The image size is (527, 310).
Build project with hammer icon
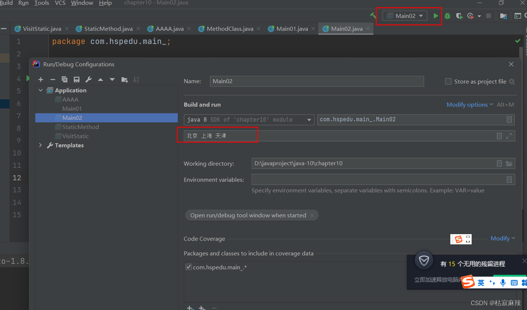373,15
